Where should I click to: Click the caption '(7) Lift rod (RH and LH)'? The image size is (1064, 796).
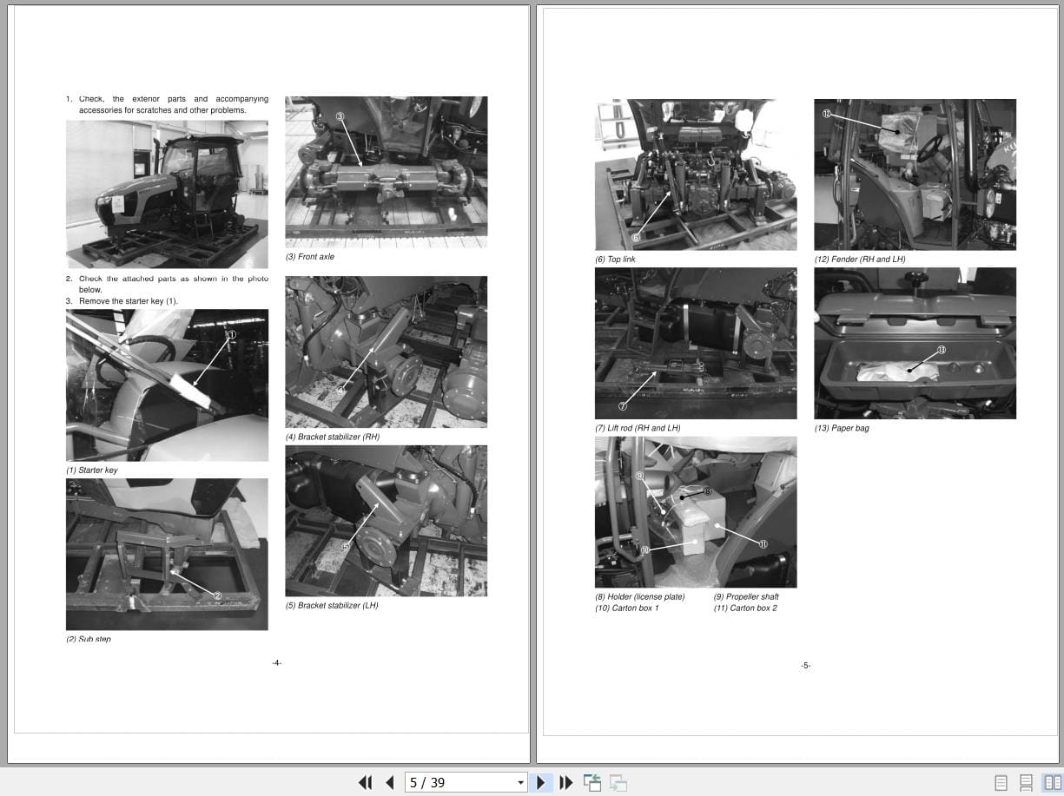638,428
